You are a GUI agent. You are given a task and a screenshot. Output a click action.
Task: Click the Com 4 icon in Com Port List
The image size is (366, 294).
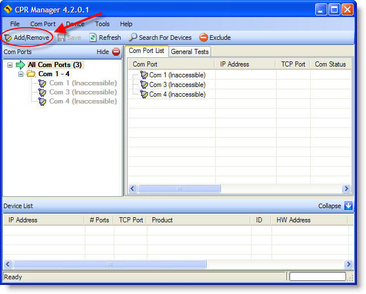pos(144,94)
